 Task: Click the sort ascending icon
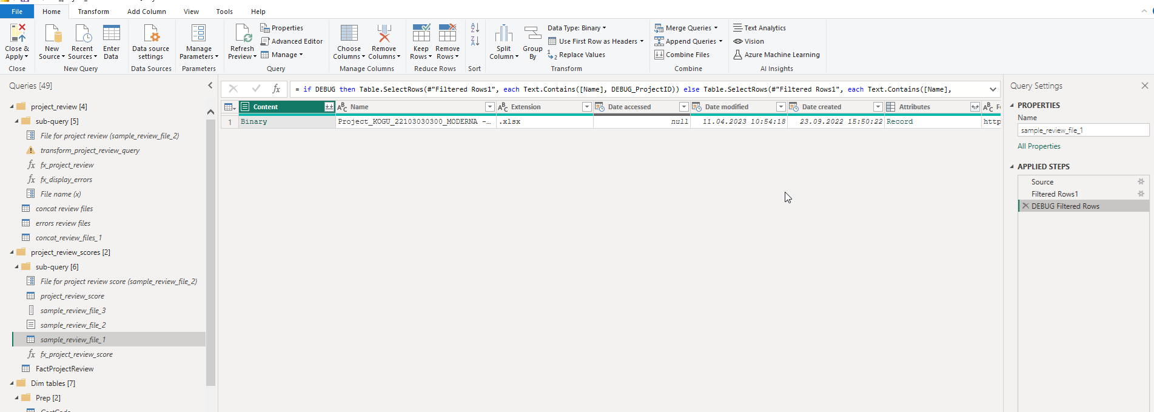point(475,28)
